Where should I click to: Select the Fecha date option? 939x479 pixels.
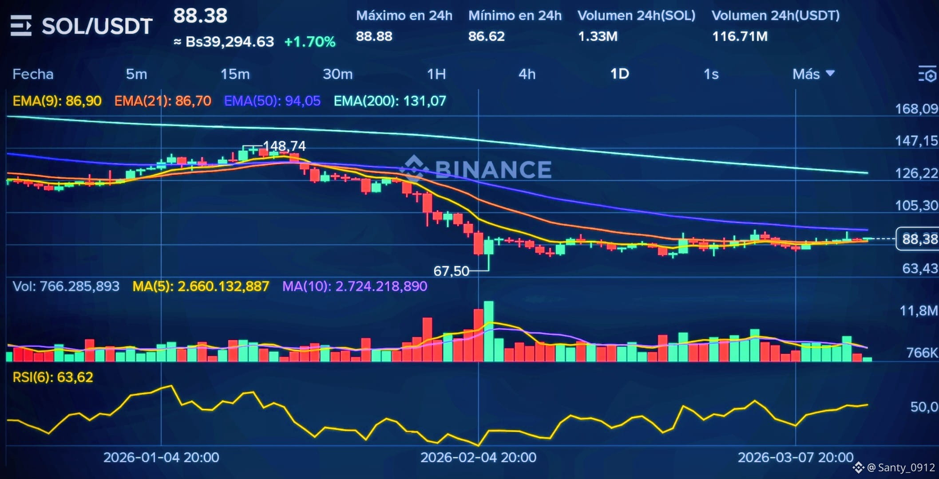pyautogui.click(x=33, y=74)
